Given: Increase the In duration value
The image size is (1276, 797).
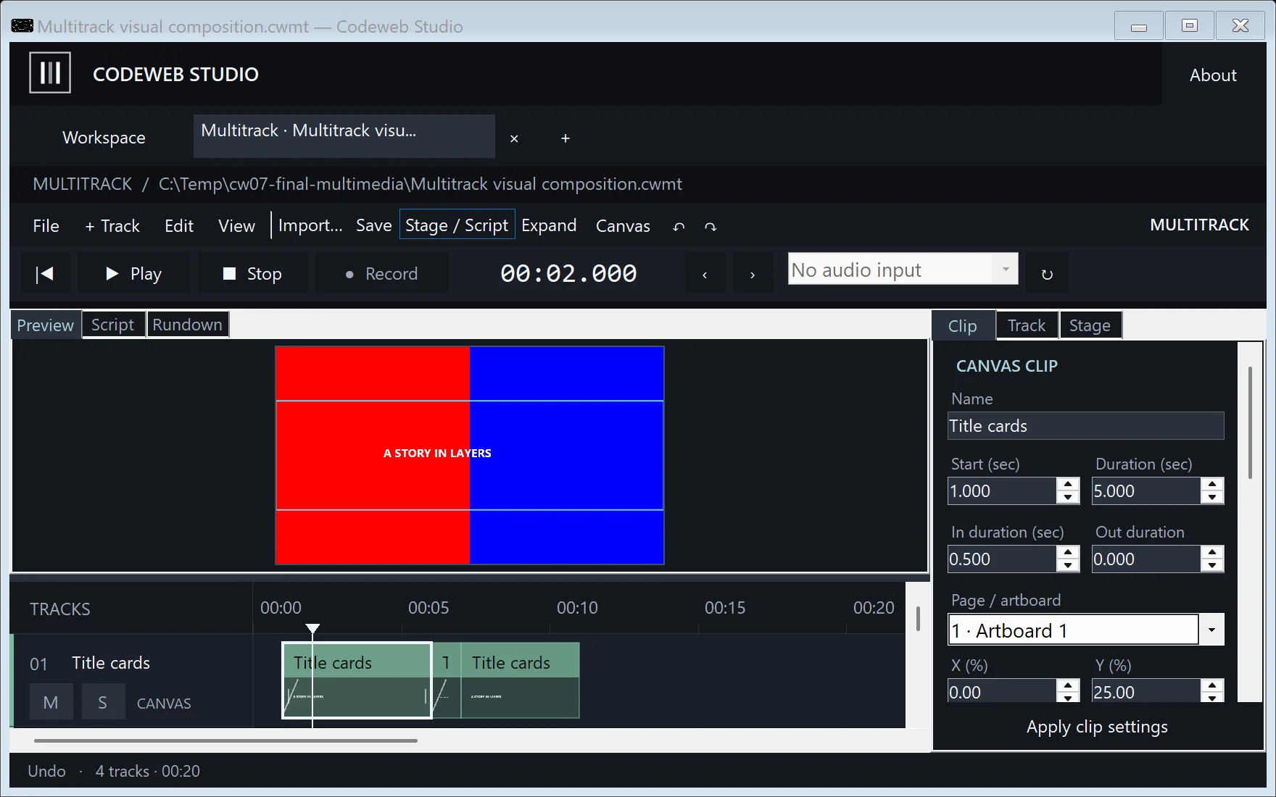Looking at the screenshot, I should pos(1068,552).
